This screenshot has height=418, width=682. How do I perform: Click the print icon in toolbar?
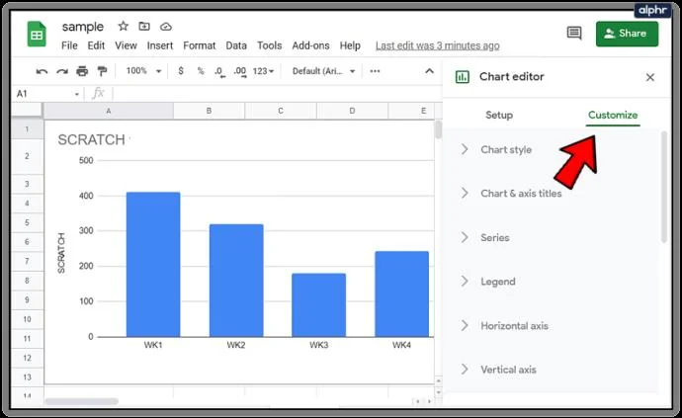[82, 71]
